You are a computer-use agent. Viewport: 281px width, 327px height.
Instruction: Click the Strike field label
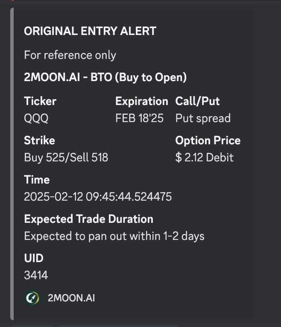tap(39, 140)
